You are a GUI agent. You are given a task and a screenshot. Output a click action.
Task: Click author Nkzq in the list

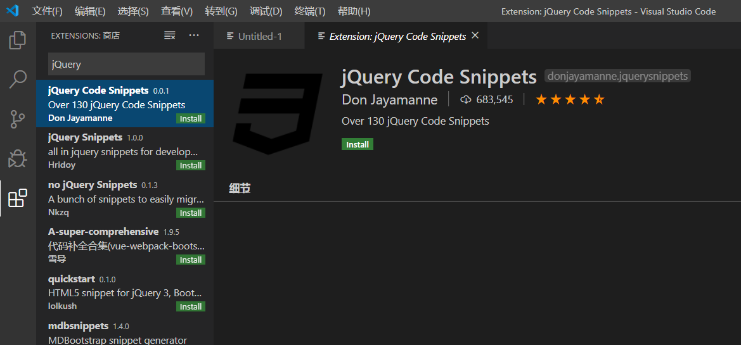58,212
